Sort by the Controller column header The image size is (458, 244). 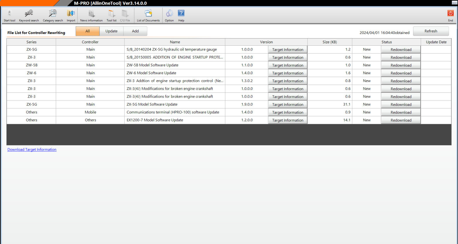pyautogui.click(x=90, y=42)
